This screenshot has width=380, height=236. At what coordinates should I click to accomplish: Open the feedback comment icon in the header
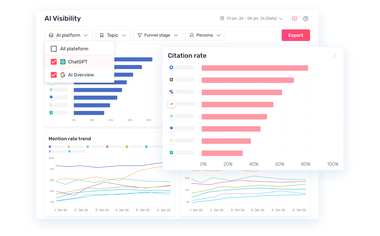(294, 18)
